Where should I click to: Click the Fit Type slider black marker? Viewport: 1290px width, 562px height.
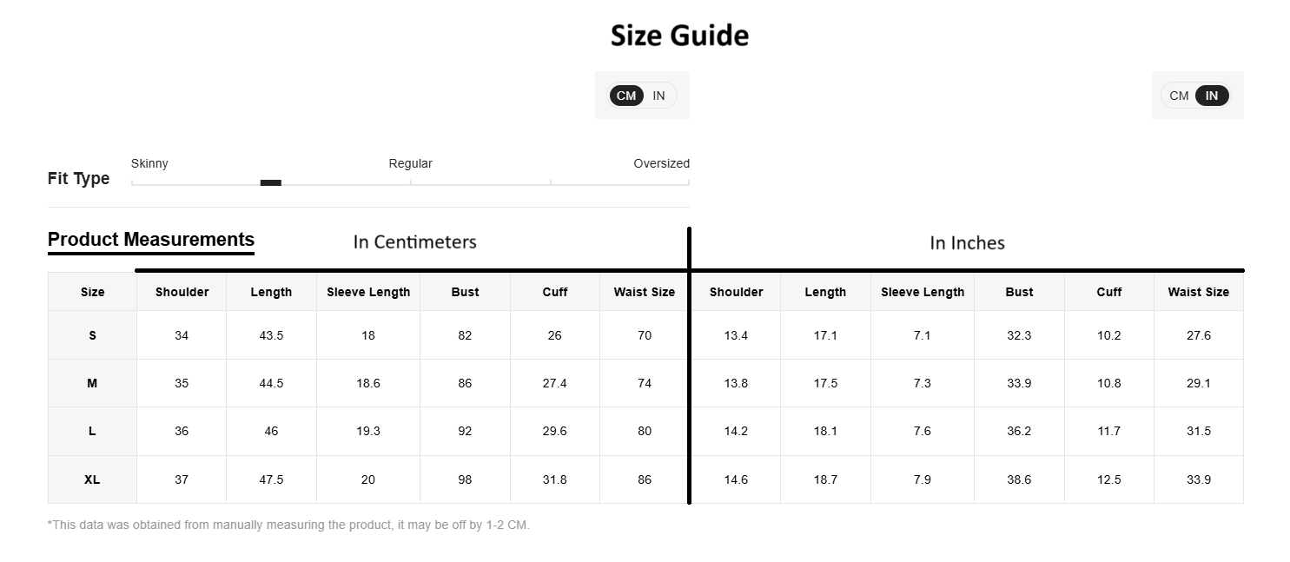[x=271, y=182]
